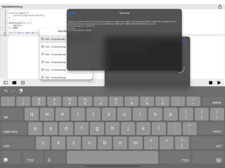This screenshot has height=168, width=225.
Task: Tap the left shift key
Action: (x=18, y=143)
